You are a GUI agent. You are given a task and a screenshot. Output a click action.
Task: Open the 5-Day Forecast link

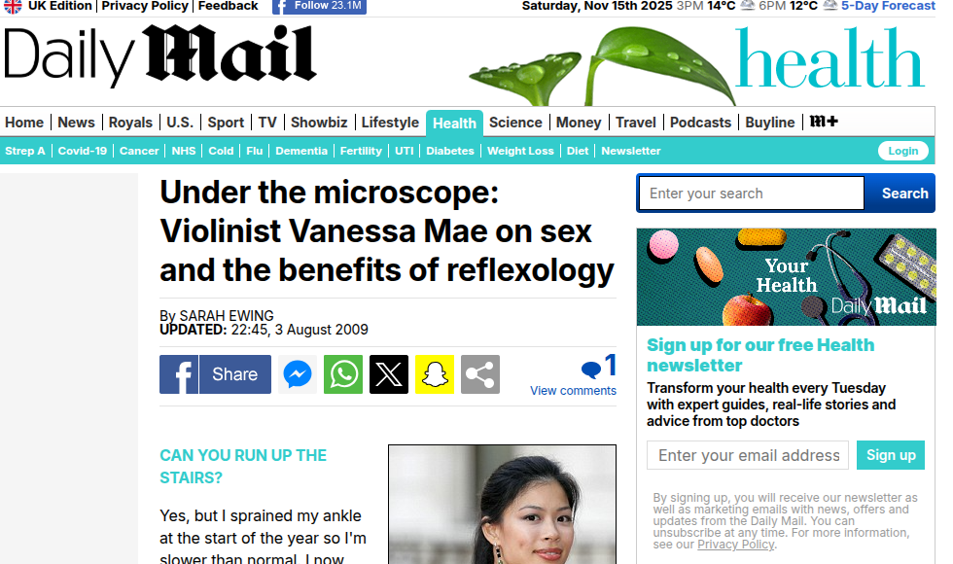[888, 6]
